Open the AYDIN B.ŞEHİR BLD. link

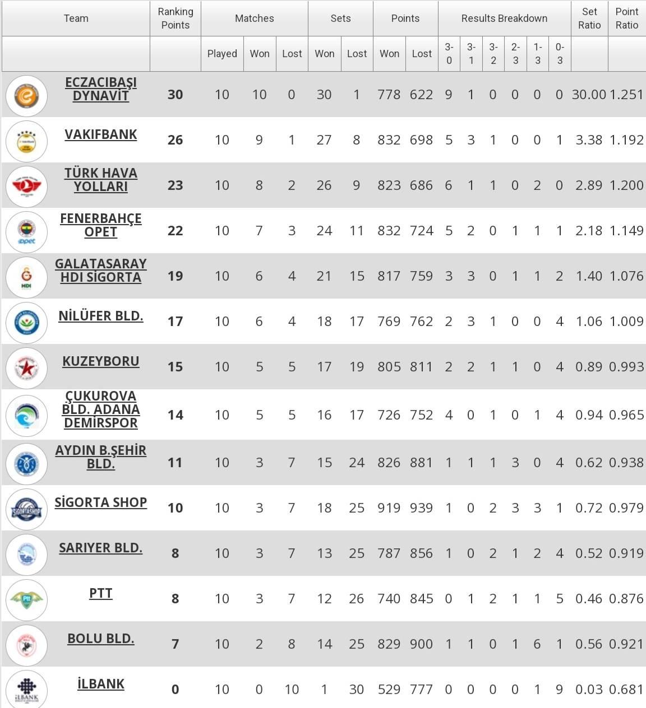click(x=101, y=457)
